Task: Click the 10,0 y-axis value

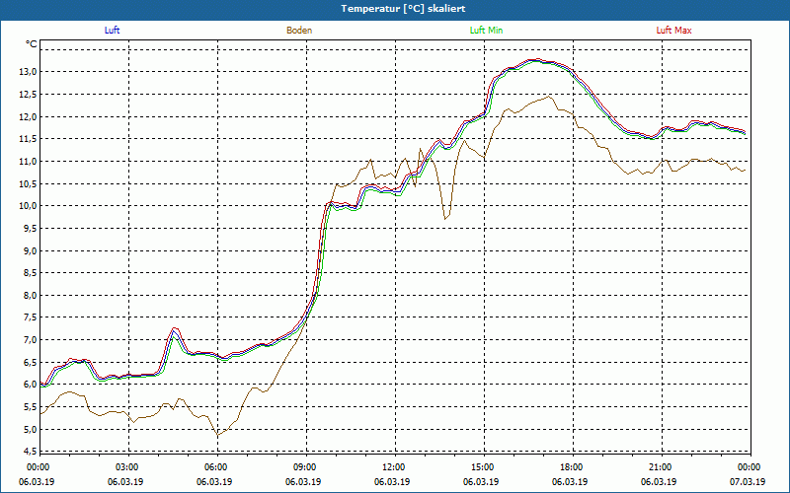Action: (29, 206)
